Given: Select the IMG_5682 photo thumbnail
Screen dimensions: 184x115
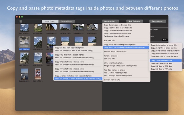Looking at the screenshot, I should coord(38,42).
